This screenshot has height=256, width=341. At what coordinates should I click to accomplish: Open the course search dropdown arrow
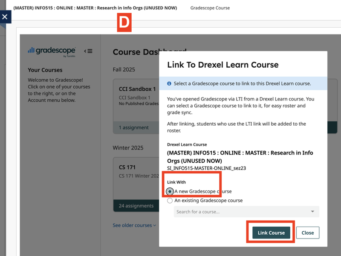click(312, 212)
